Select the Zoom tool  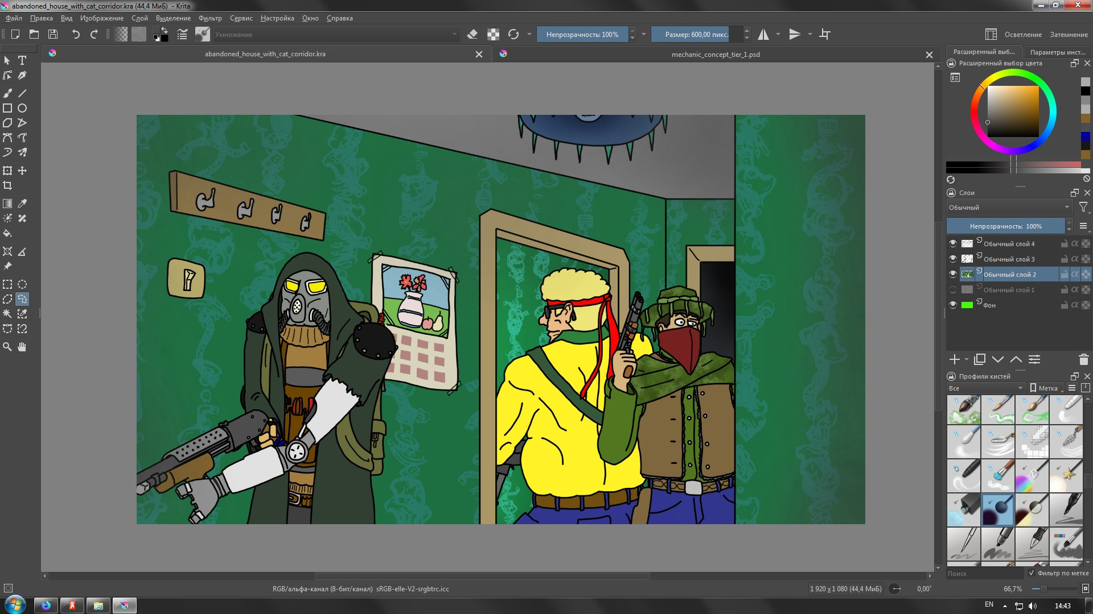[7, 347]
